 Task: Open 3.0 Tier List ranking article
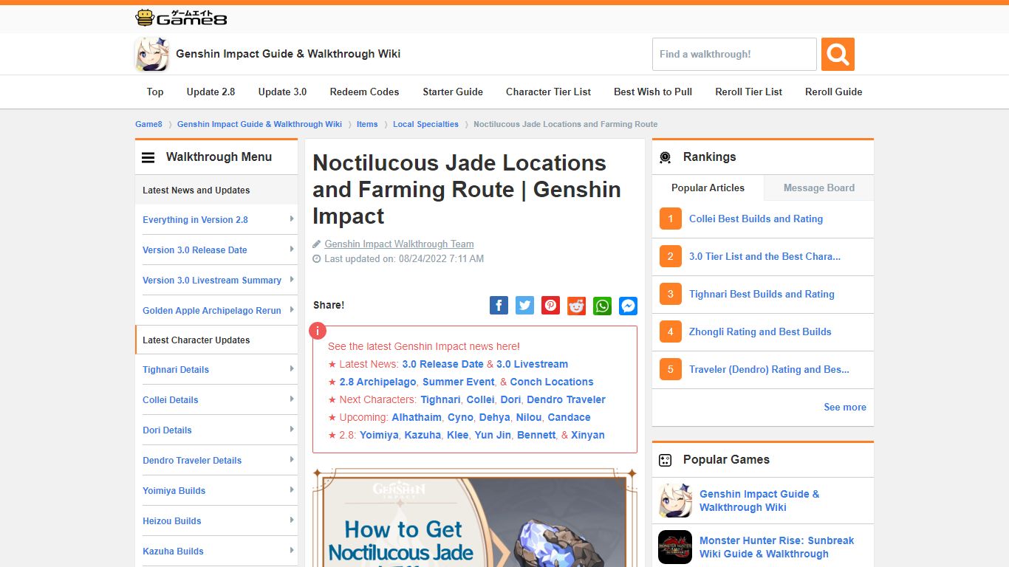point(765,256)
